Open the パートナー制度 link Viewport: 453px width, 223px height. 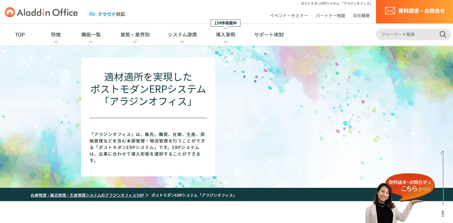tap(330, 16)
